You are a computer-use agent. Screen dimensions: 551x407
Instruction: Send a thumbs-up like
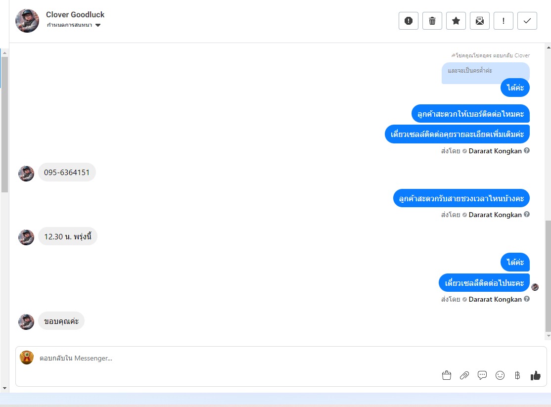click(x=536, y=375)
